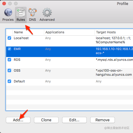
Task: Disable the Default rule checkbox
Action: (9, 81)
